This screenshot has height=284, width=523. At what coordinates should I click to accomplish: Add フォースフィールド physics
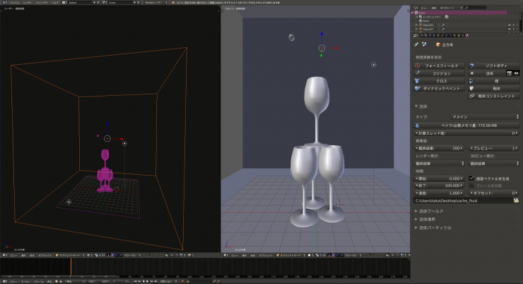(x=439, y=66)
